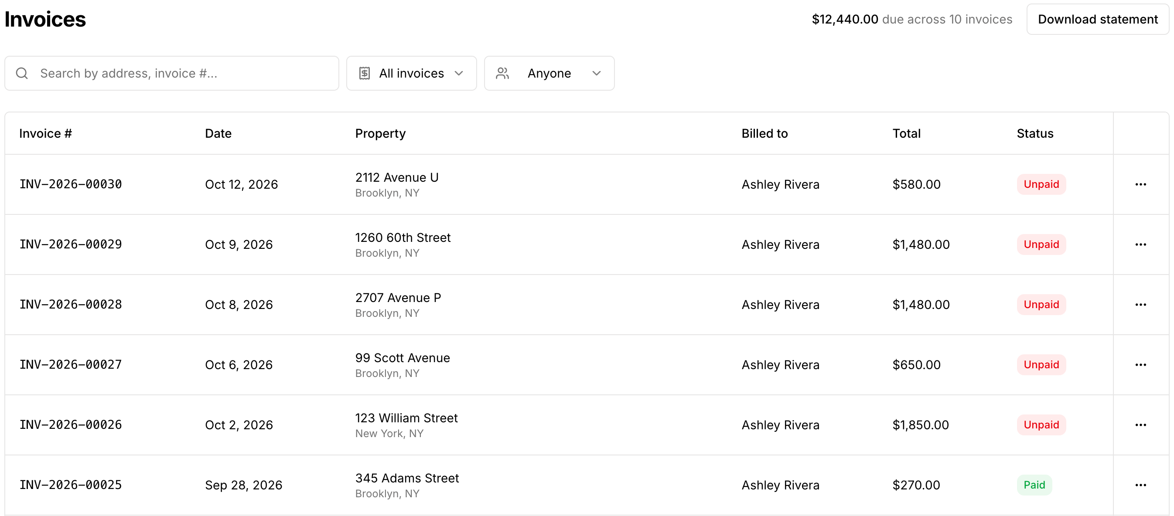Open more options for INV-2026-00029
The height and width of the screenshot is (516, 1174).
point(1140,244)
